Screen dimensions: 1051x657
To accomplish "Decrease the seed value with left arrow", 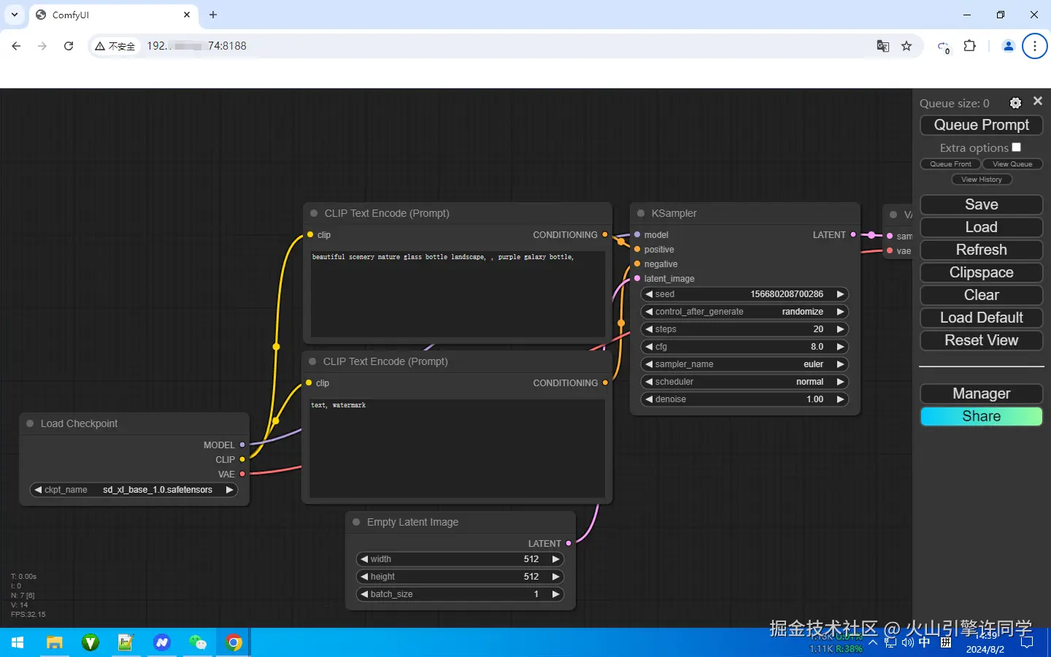I will tap(648, 294).
